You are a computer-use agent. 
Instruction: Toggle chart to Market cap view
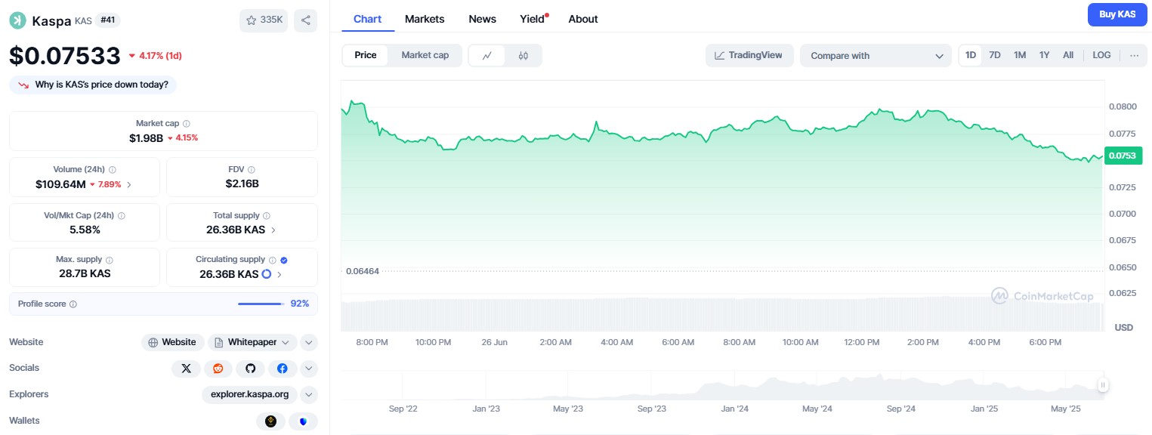425,55
